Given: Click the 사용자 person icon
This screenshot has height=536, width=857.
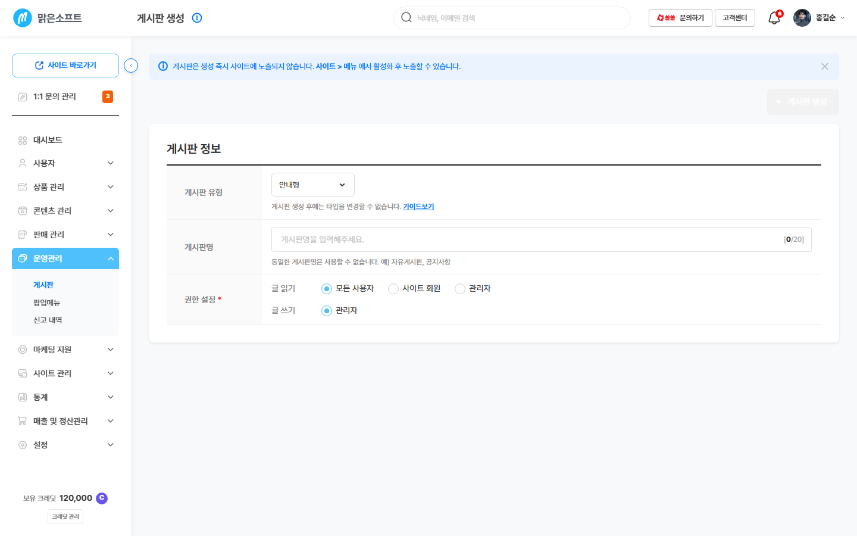Looking at the screenshot, I should 23,163.
